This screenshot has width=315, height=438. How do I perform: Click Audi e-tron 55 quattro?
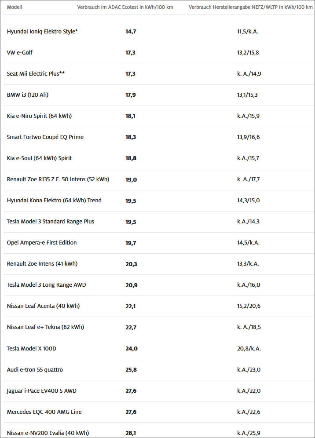(x=35, y=370)
